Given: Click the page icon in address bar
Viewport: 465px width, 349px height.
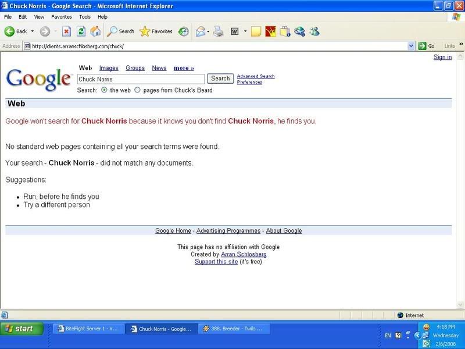Looking at the screenshot, I should coord(27,46).
